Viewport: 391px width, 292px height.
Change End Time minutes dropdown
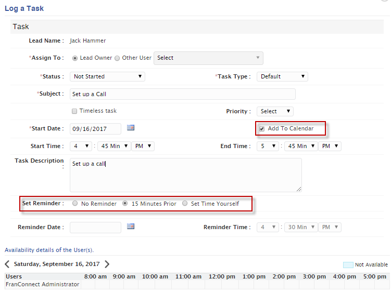(x=301, y=146)
